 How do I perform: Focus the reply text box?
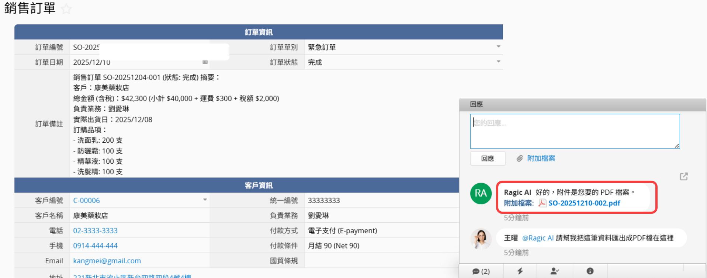click(575, 131)
